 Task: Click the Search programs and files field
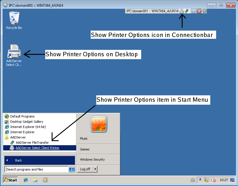tap(36, 169)
